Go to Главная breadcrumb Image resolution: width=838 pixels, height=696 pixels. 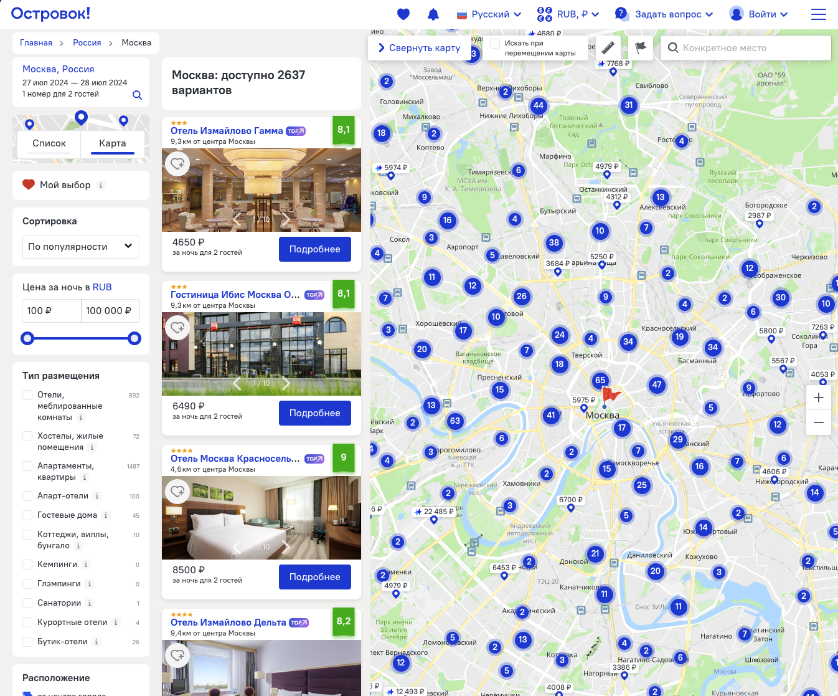36,43
